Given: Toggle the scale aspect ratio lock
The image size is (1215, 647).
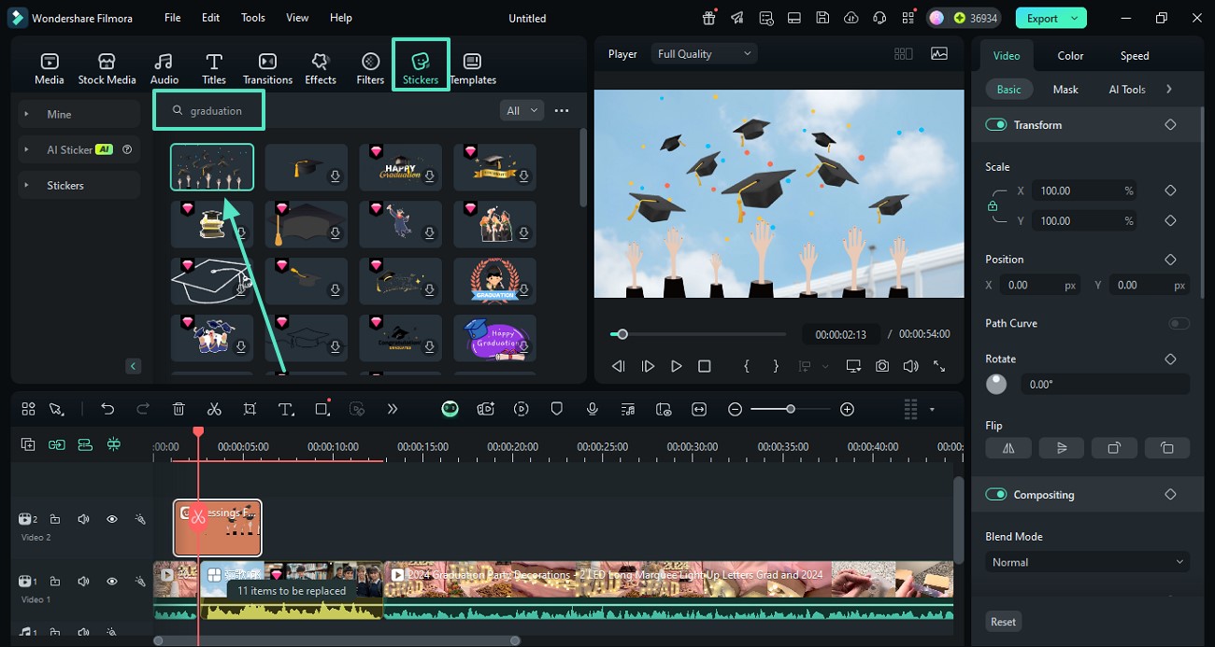Looking at the screenshot, I should coord(993,206).
